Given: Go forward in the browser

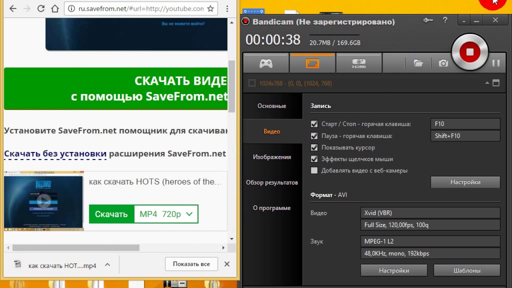Looking at the screenshot, I should [x=27, y=9].
